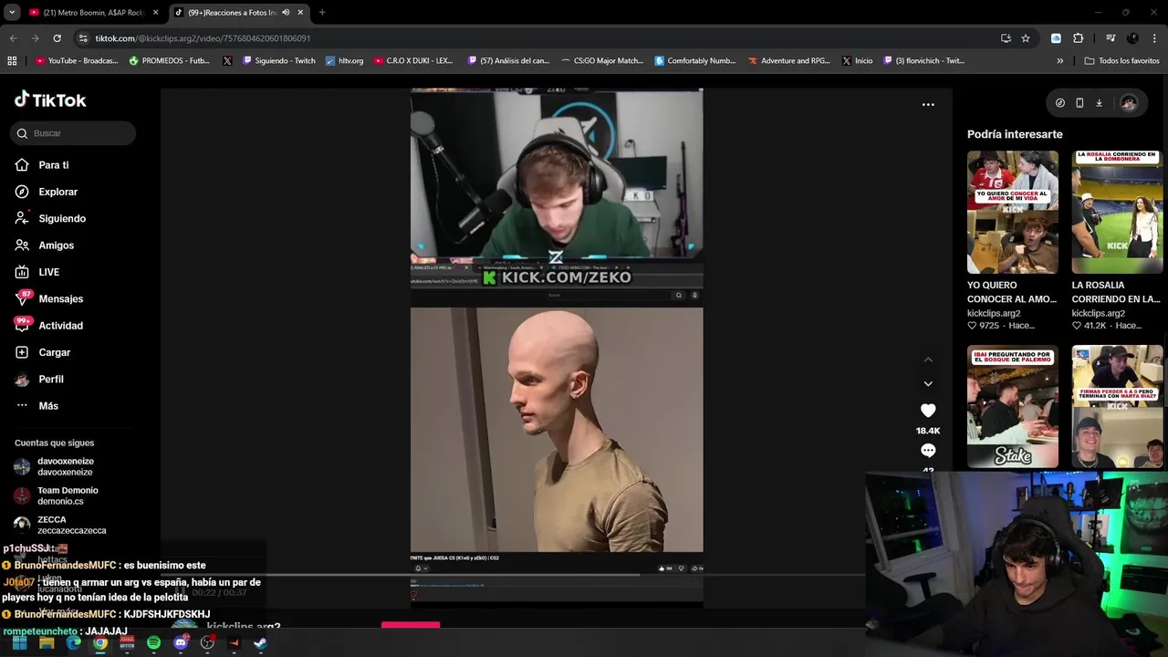Viewport: 1168px width, 657px height.
Task: Open site information icon in address bar
Action: coord(83,38)
